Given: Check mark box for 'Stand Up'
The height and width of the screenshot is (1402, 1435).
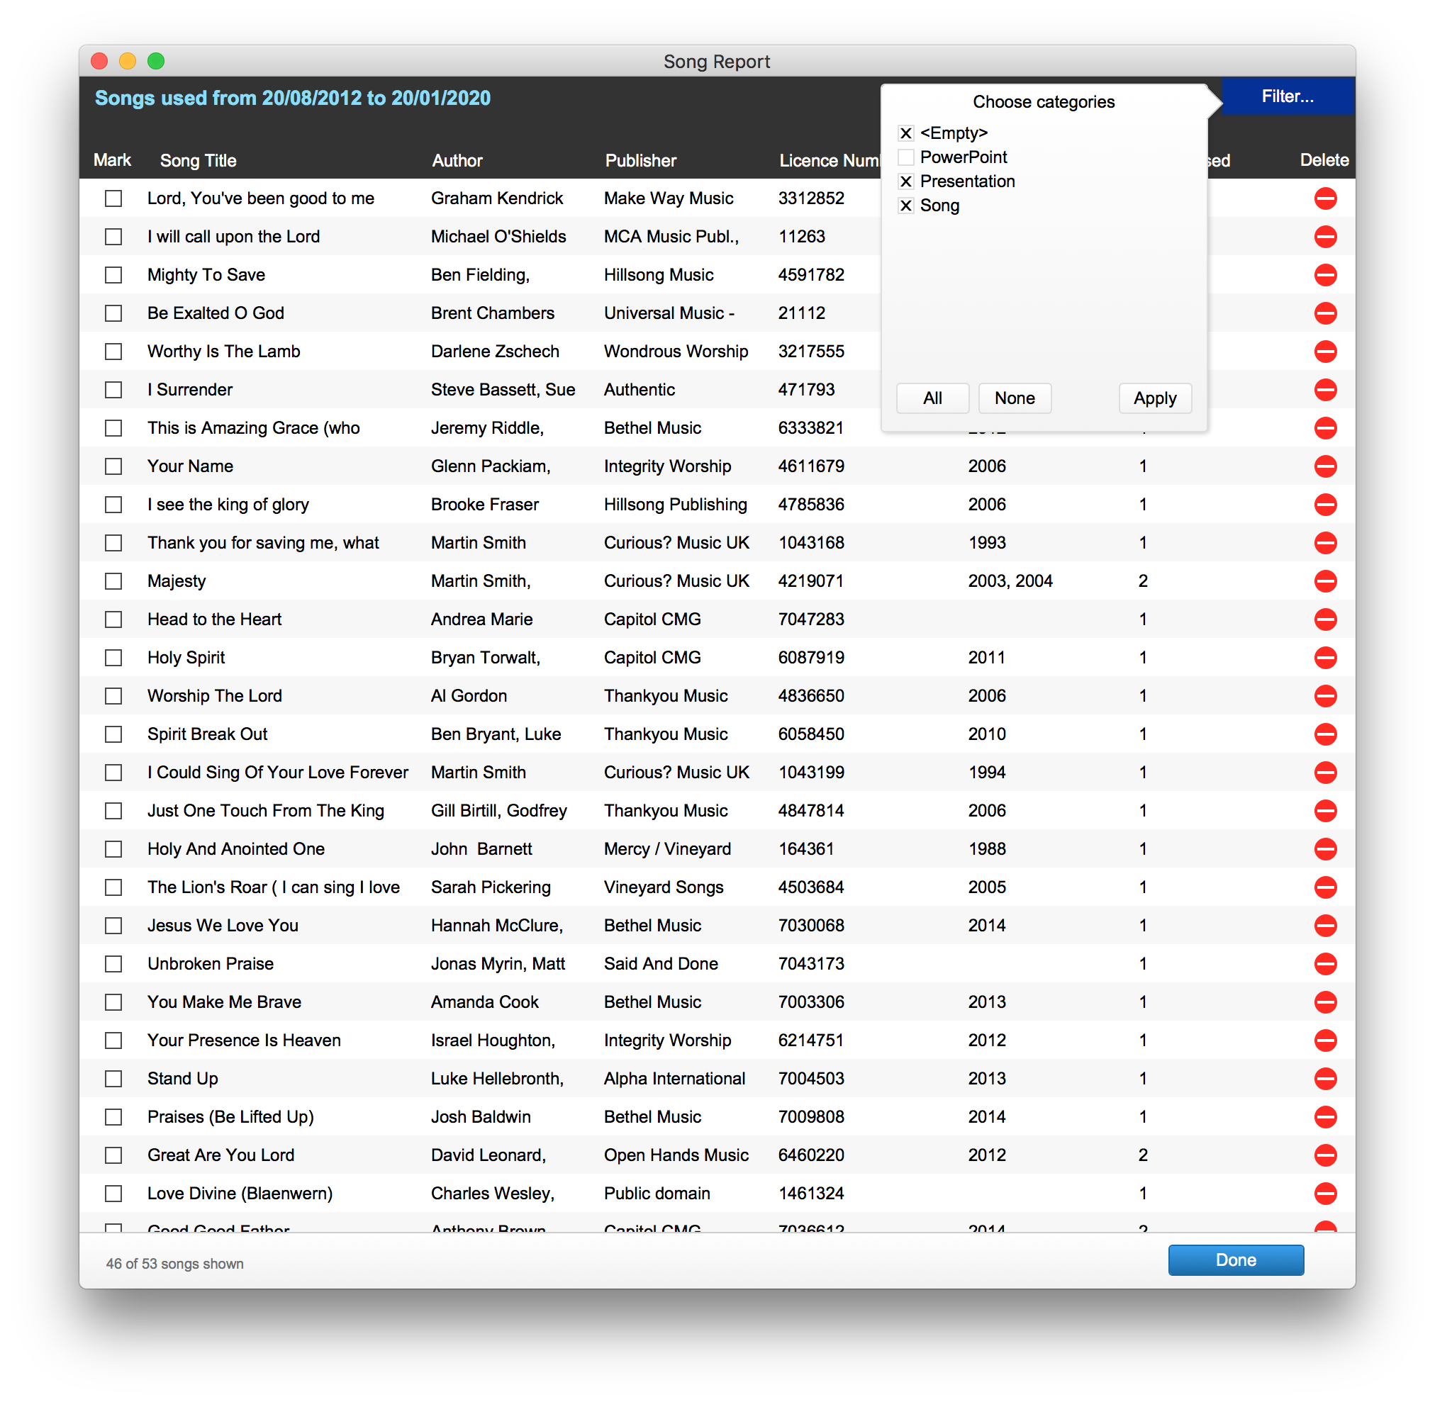Looking at the screenshot, I should click(113, 1079).
